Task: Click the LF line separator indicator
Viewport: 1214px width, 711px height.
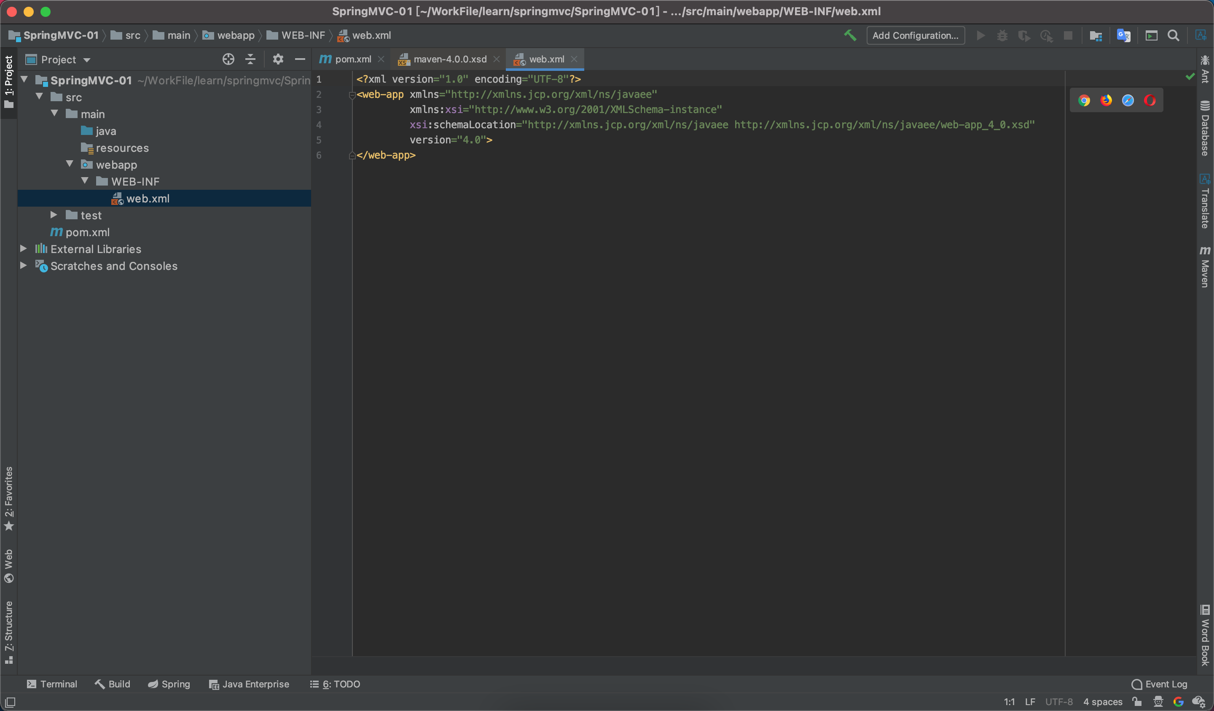Action: (x=1030, y=702)
